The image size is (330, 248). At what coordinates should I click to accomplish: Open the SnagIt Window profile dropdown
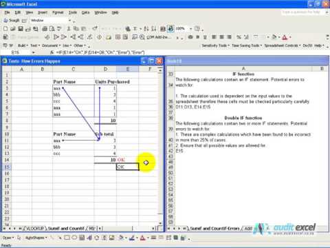pos(70,21)
